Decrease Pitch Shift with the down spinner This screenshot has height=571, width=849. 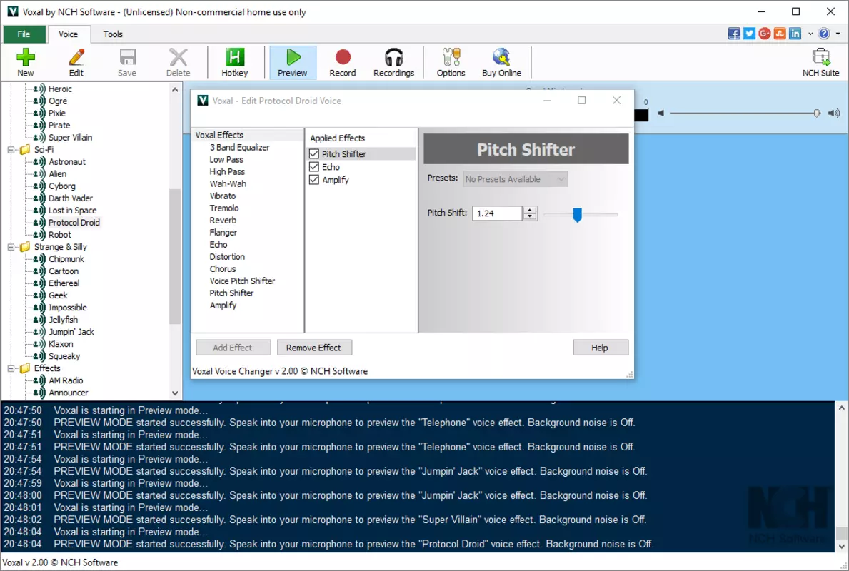pyautogui.click(x=530, y=216)
